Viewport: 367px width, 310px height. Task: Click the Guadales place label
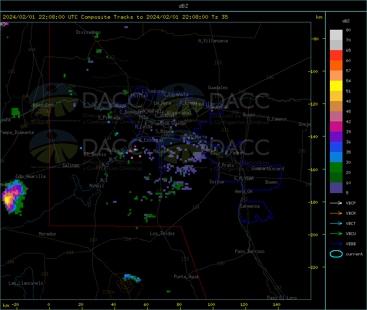pyautogui.click(x=218, y=88)
